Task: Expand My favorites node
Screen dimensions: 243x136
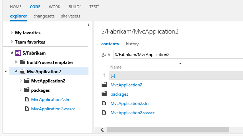Action: [12, 32]
